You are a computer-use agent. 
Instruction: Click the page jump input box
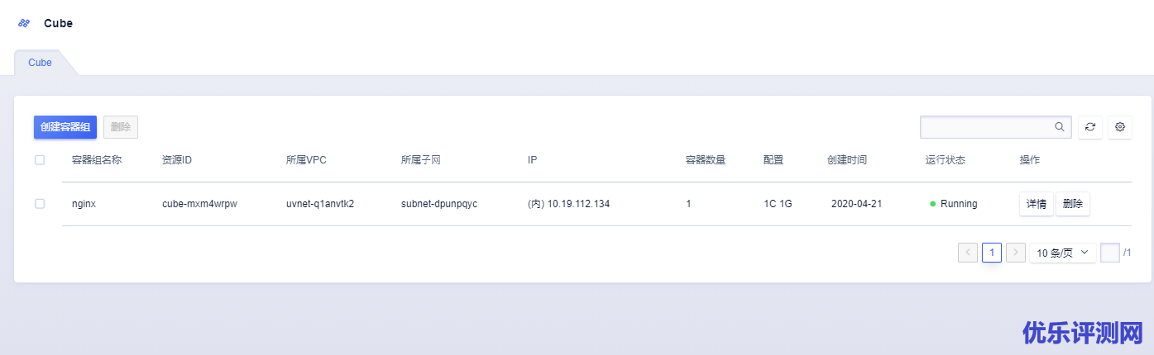[1110, 253]
